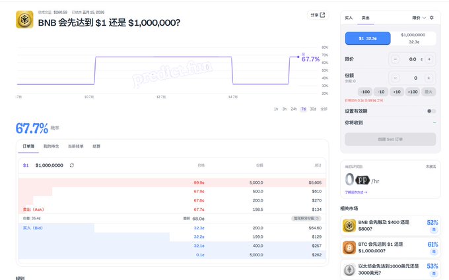Click the points allocation badge in spread row
This screenshot has height=280, width=449.
coord(306,218)
